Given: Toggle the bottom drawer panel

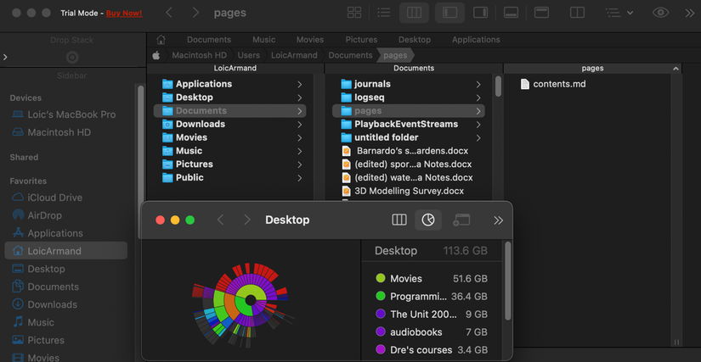Looking at the screenshot, I should [x=511, y=13].
